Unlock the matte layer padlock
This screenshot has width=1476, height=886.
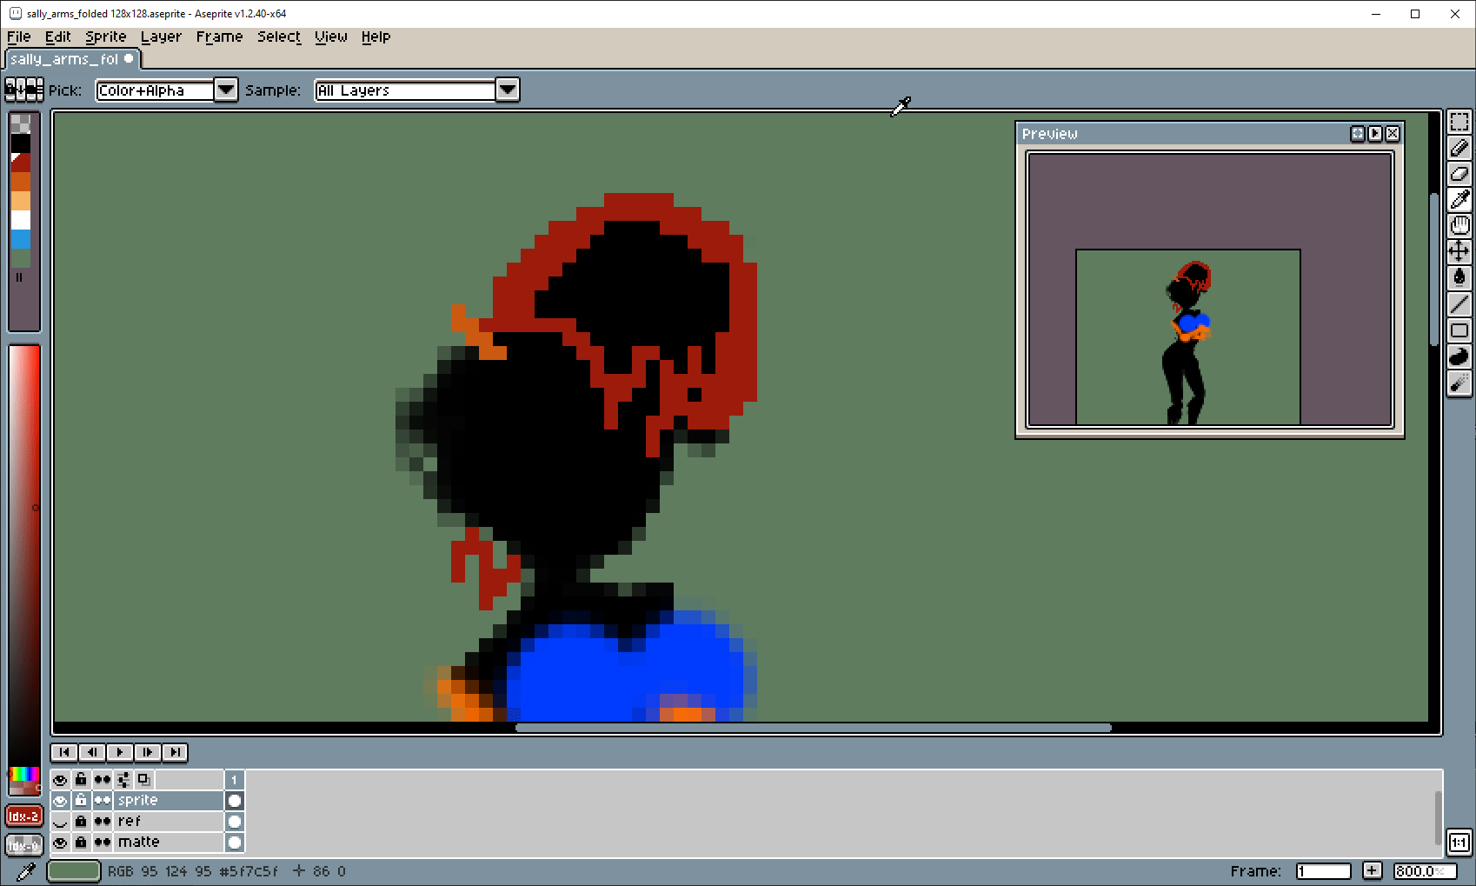tap(81, 842)
